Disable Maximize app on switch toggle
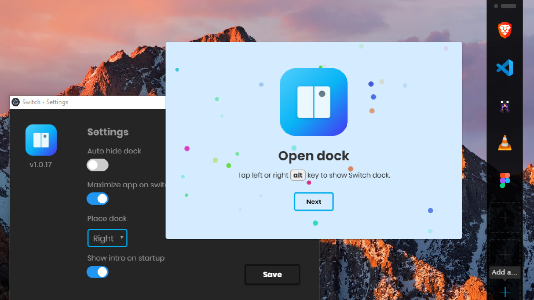534x300 pixels. click(98, 199)
